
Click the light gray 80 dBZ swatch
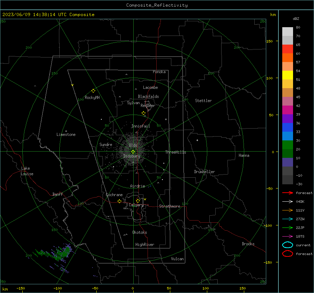pyautogui.click(x=287, y=32)
